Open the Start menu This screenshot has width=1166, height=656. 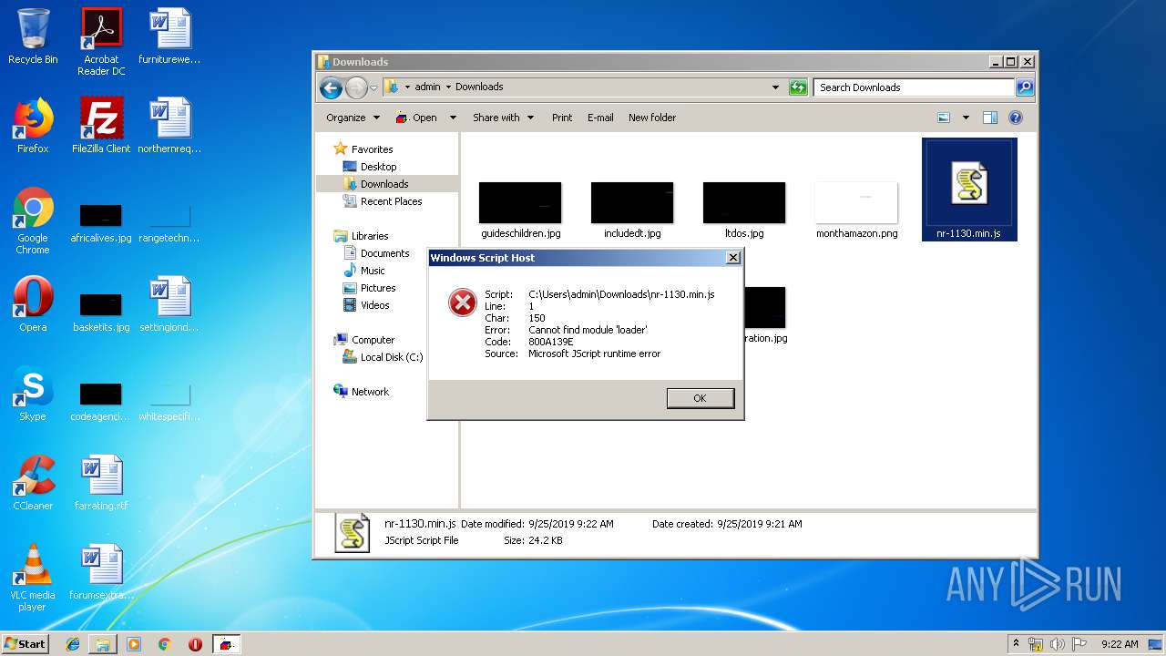26,644
